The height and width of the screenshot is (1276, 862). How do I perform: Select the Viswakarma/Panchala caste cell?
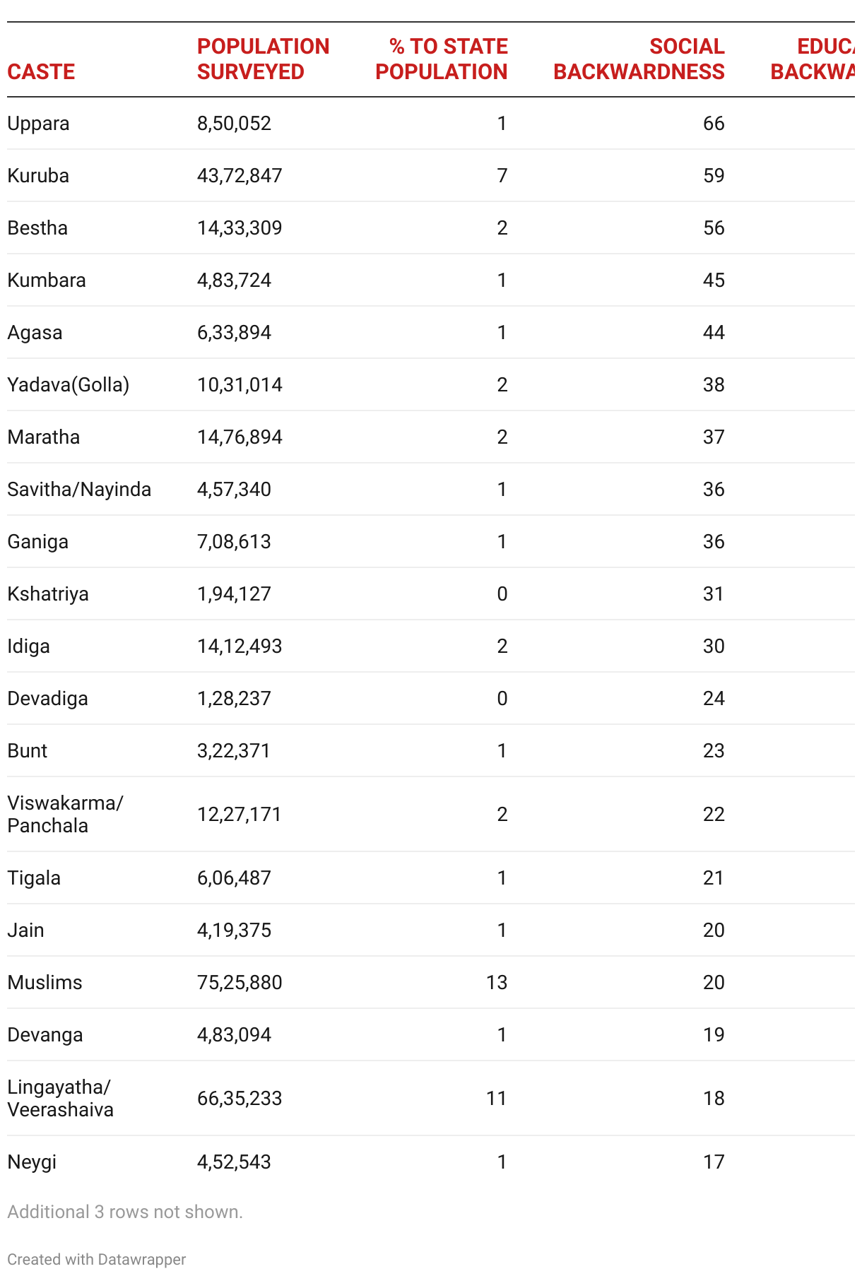click(65, 814)
